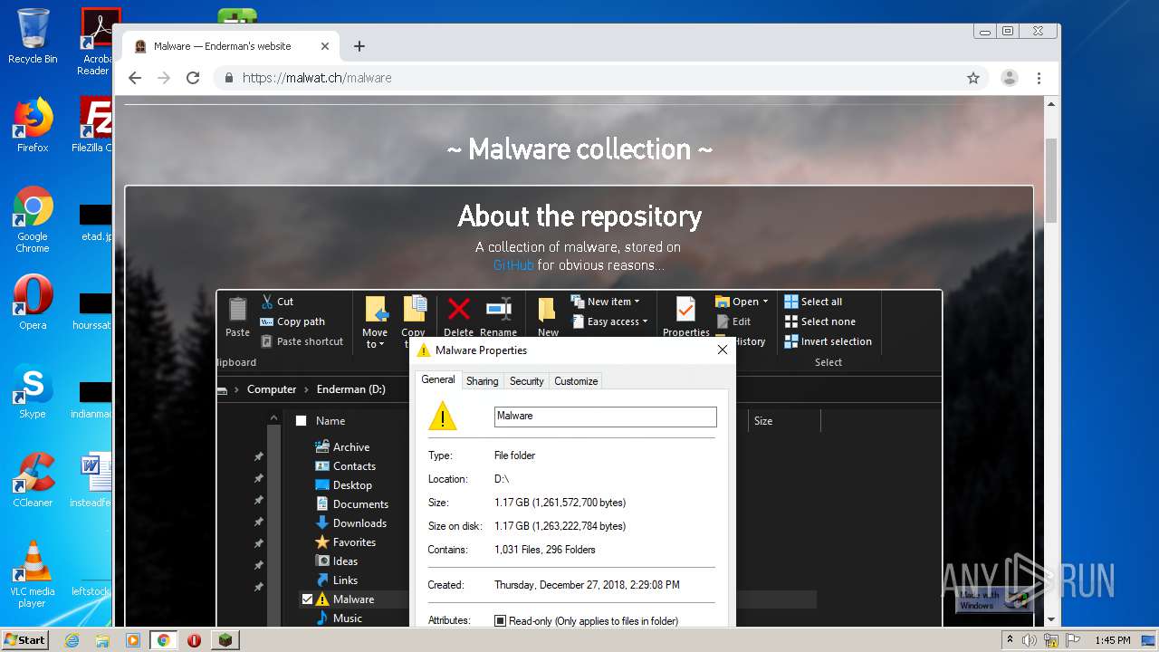1159x652 pixels.
Task: Switch to the Security tab
Action: pos(526,381)
